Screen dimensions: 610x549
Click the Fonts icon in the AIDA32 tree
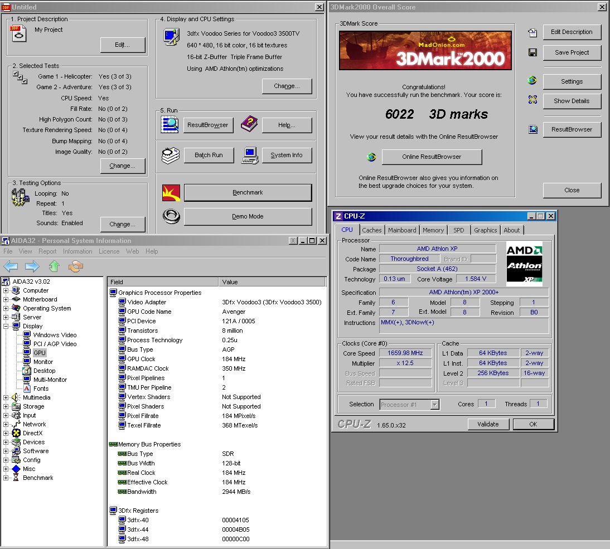27,388
